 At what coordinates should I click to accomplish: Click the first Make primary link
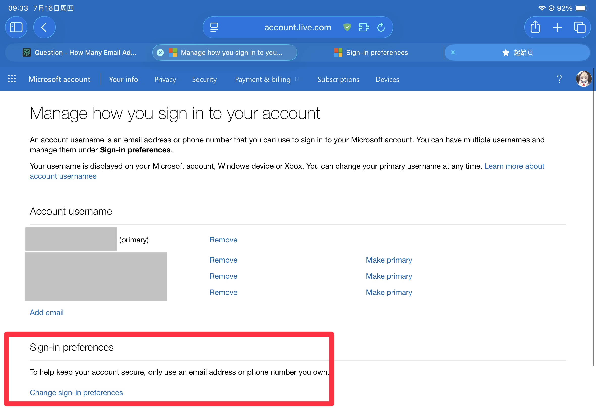pyautogui.click(x=389, y=260)
